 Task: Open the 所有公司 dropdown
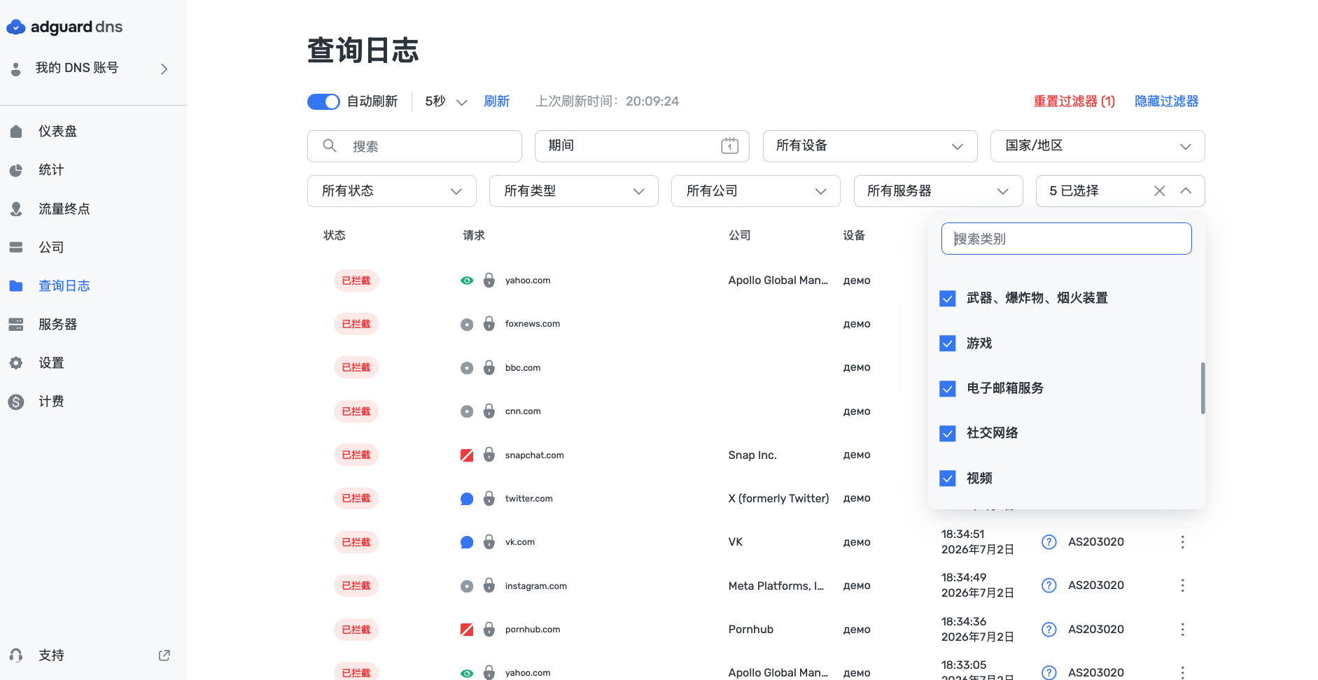tap(756, 191)
